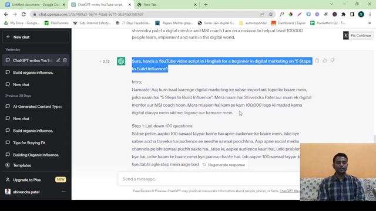Share this page icon in address bar
This screenshot has height=211, width=376.
pyautogui.click(x=262, y=14)
